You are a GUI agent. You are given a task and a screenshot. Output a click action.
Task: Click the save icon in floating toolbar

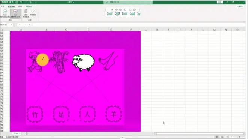coord(130,10)
